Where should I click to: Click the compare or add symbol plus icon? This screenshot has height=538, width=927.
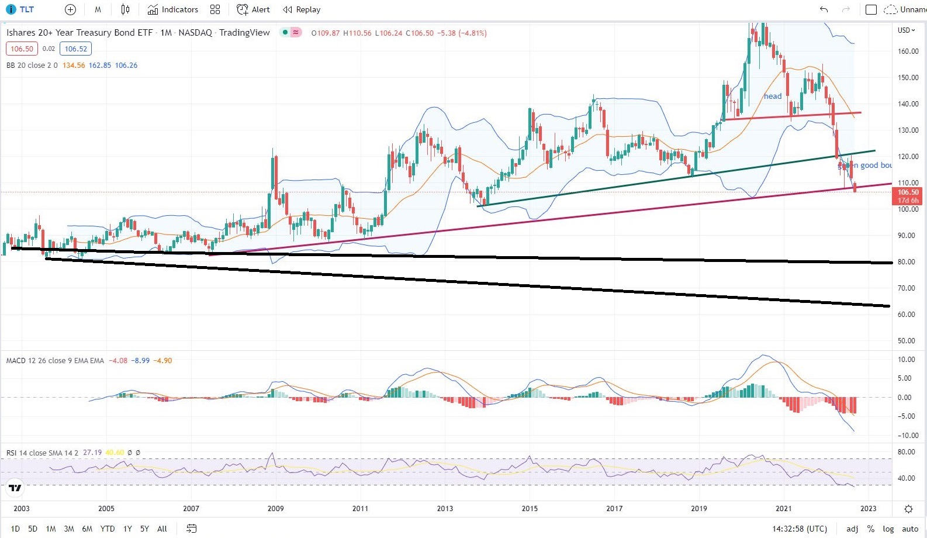[70, 9]
